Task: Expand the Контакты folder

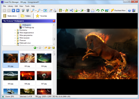Action: (15, 30)
